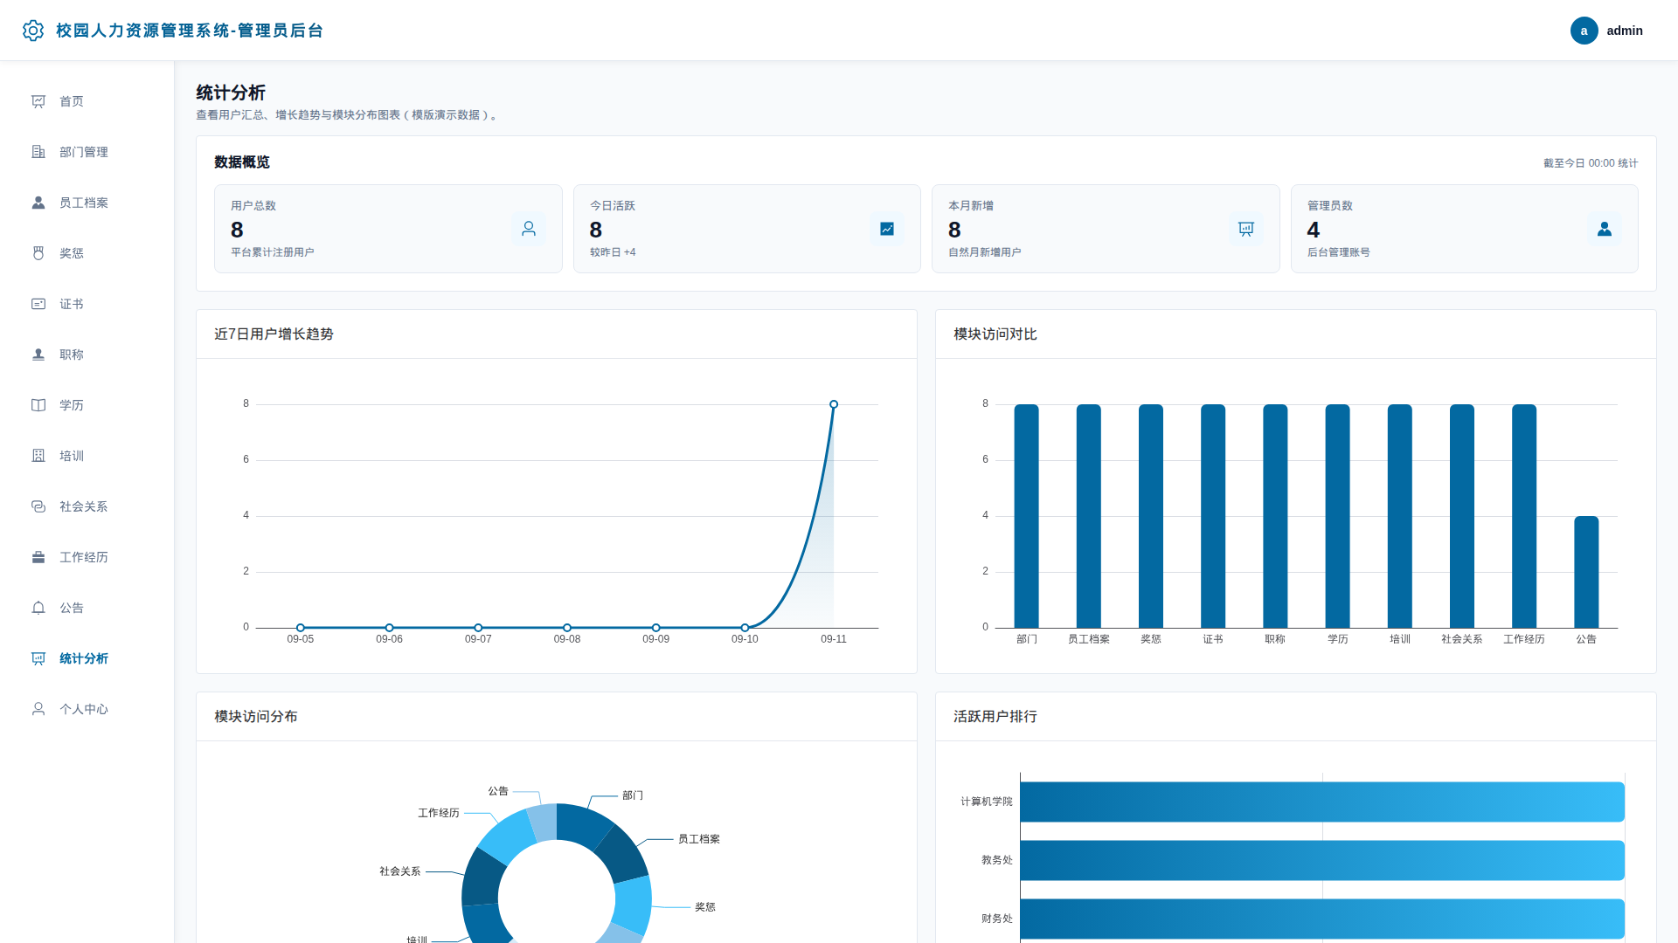This screenshot has height=943, width=1678.
Task: Click the 财务处 ranking bar
Action: (1322, 919)
